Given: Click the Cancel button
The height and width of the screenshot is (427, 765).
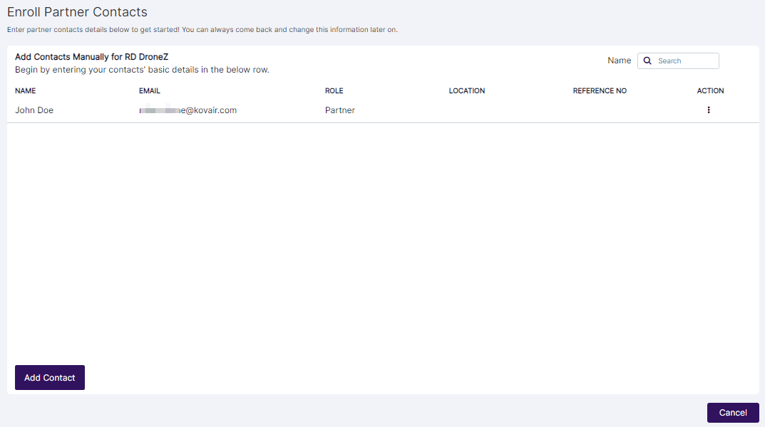Looking at the screenshot, I should tap(732, 413).
